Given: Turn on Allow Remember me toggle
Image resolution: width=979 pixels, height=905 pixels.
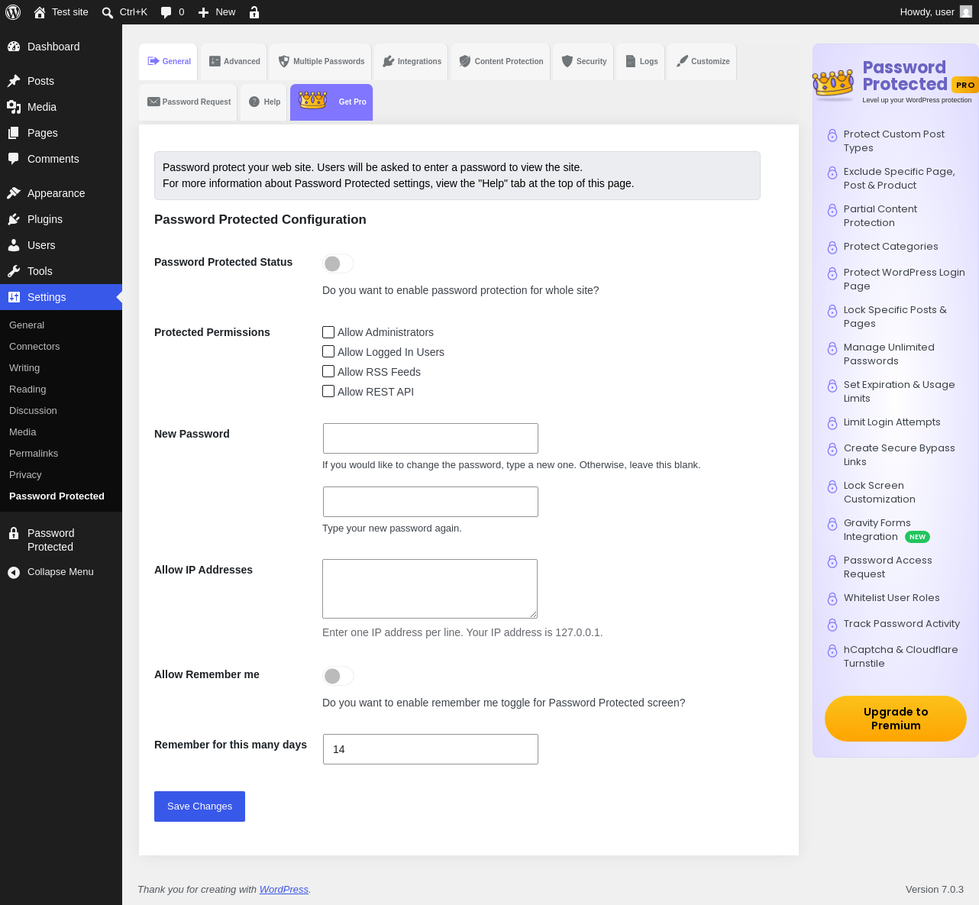Looking at the screenshot, I should (338, 676).
